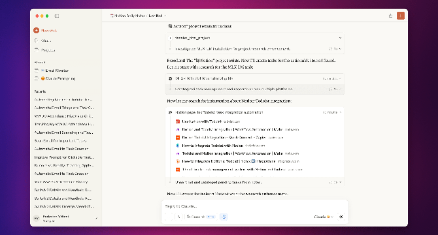Image resolution: width=438 pixels, height=235 pixels.
Task: Expand the todoist find project tool call
Action: 255,38
